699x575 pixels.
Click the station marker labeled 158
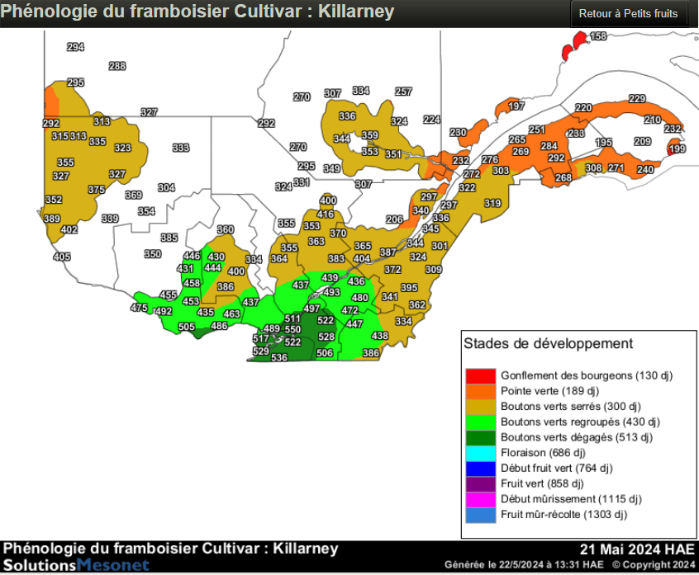pos(597,36)
